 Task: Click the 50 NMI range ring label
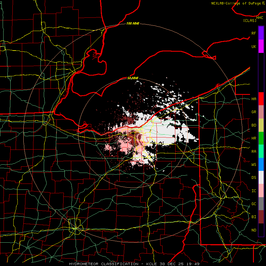coord(133,78)
